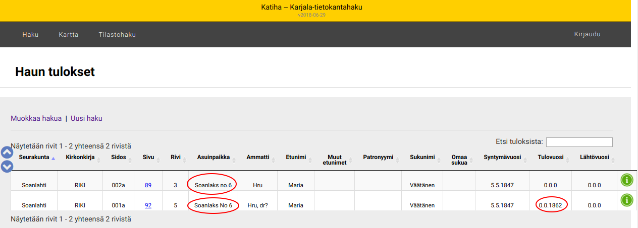This screenshot has height=228, width=638.
Task: Click the scroll-down chevron icon
Action: coord(7,166)
